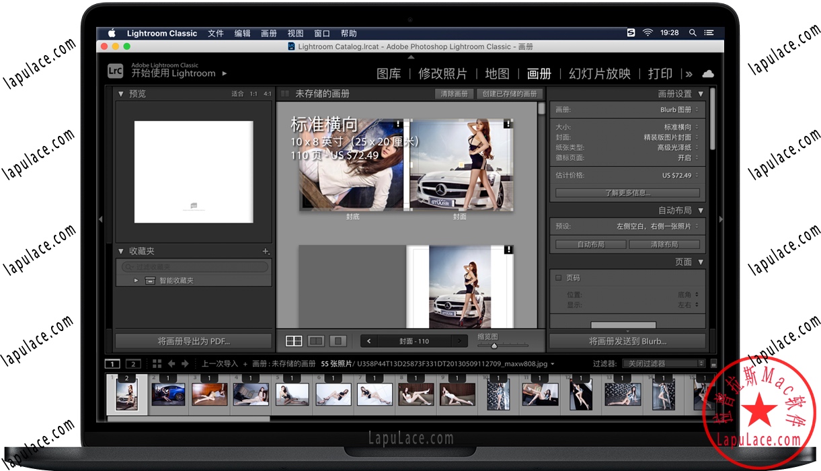Open the 视图 menu in menu bar
This screenshot has width=821, height=471.
pos(295,32)
